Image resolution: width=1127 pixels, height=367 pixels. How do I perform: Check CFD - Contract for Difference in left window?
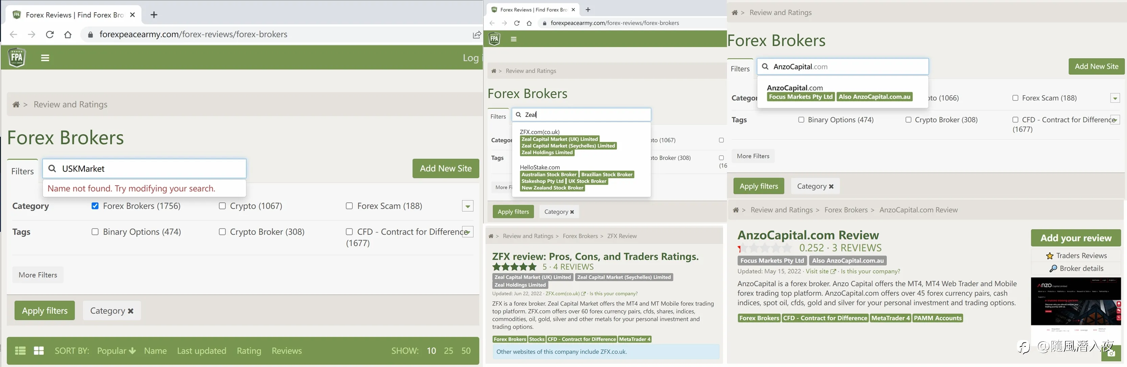point(349,232)
